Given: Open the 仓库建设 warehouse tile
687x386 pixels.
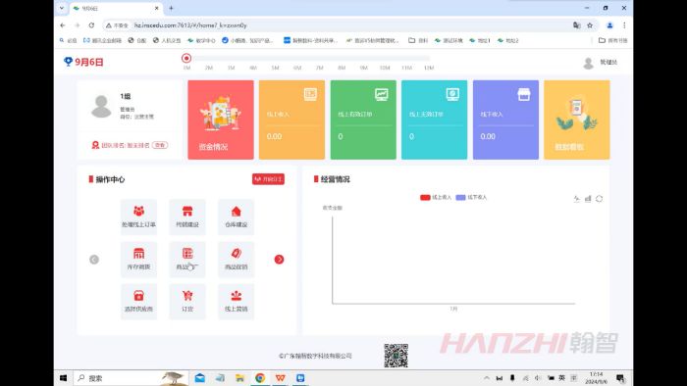Looking at the screenshot, I should tap(236, 217).
